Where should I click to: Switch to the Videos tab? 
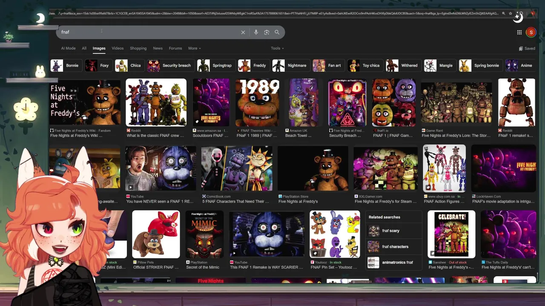point(118,48)
